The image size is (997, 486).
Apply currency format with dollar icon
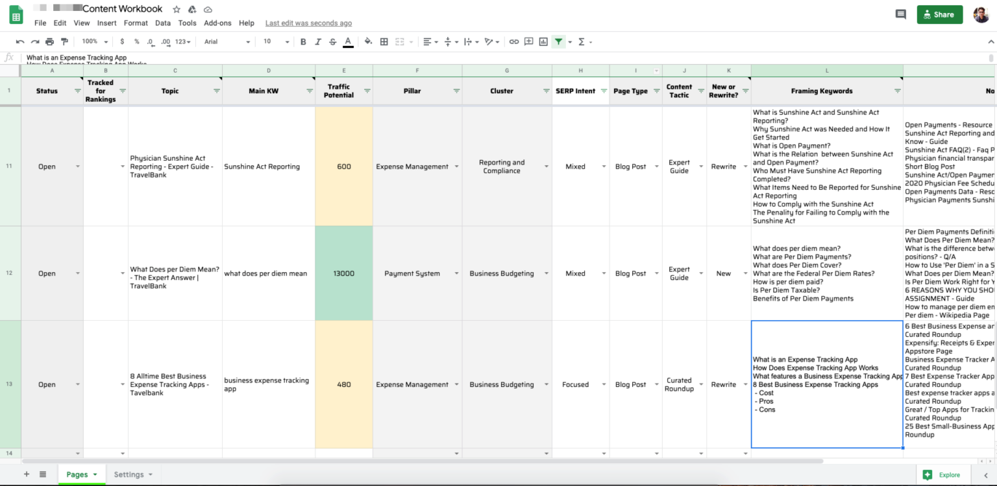click(122, 41)
